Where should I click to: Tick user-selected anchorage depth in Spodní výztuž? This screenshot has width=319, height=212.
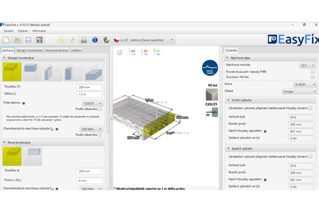pyautogui.click(x=310, y=157)
